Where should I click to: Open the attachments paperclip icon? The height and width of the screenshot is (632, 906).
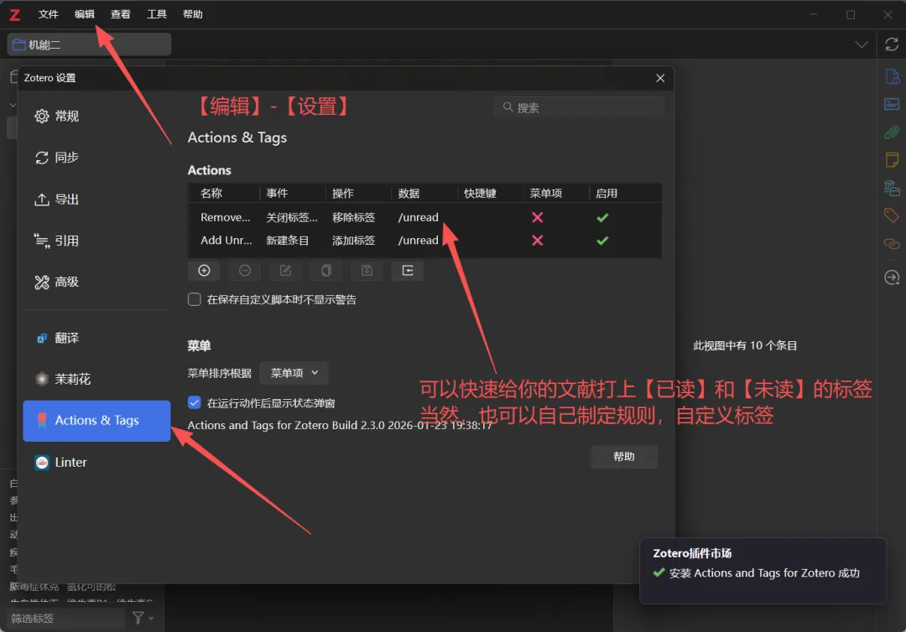(892, 132)
